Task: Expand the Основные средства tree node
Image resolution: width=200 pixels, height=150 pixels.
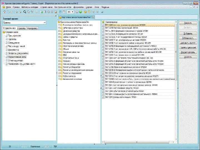Action: point(59,52)
